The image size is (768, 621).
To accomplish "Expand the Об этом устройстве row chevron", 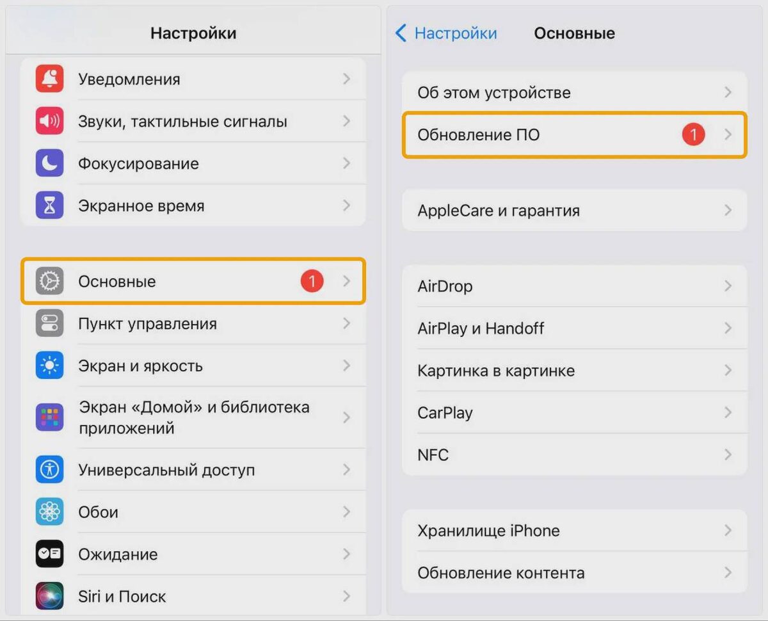I will pyautogui.click(x=729, y=92).
